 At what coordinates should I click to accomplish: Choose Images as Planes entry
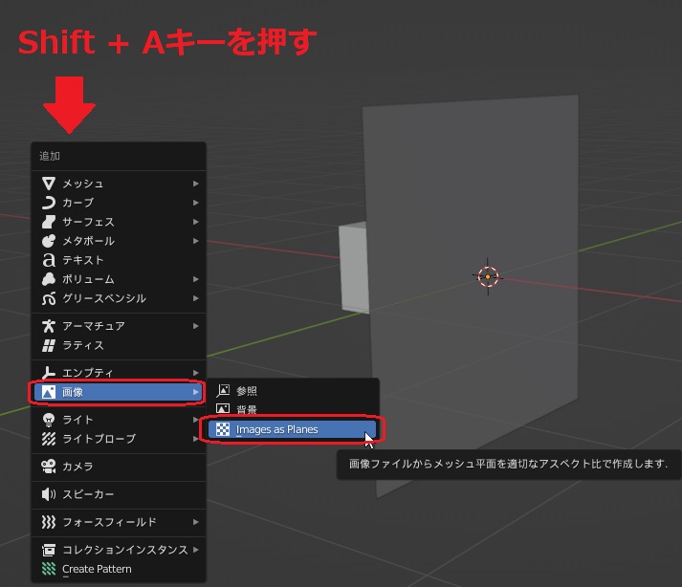click(x=292, y=429)
